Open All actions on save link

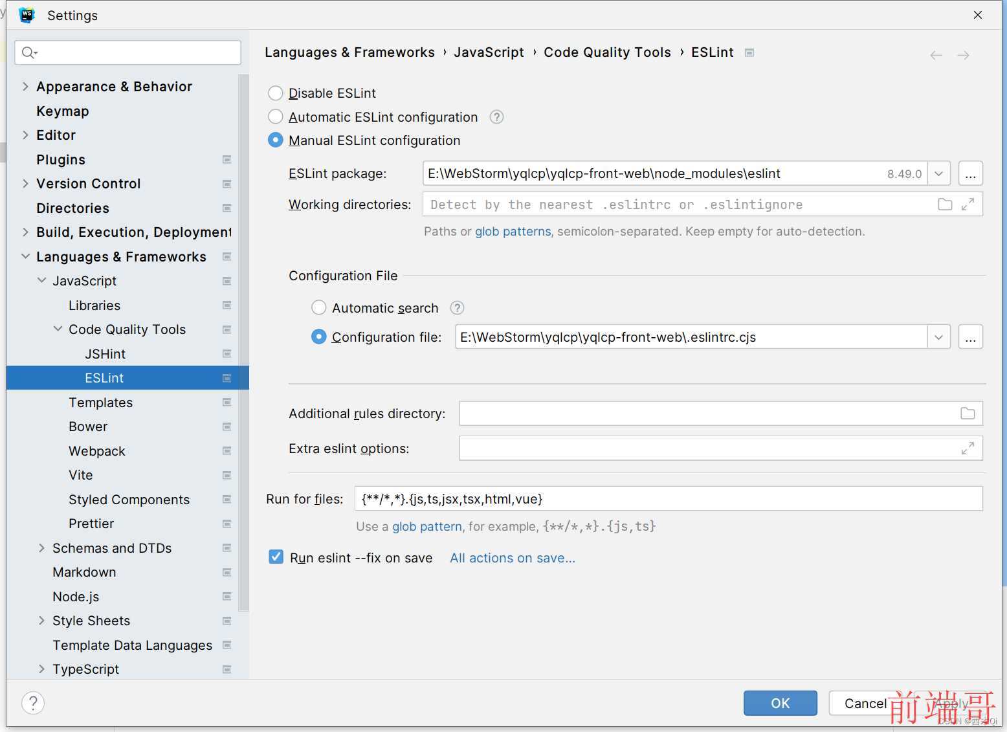click(x=513, y=558)
